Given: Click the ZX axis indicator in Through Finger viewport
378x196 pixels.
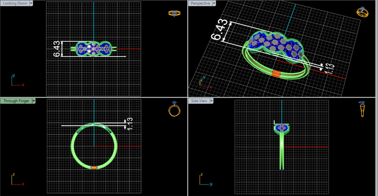Looking at the screenshot, I should point(16,180).
